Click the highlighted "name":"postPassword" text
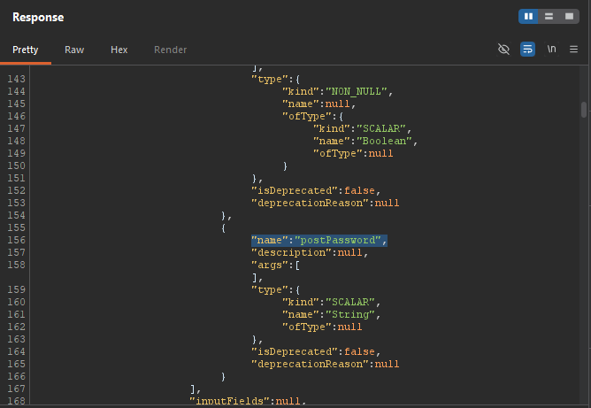Screen dimensions: 591x408 [319, 240]
